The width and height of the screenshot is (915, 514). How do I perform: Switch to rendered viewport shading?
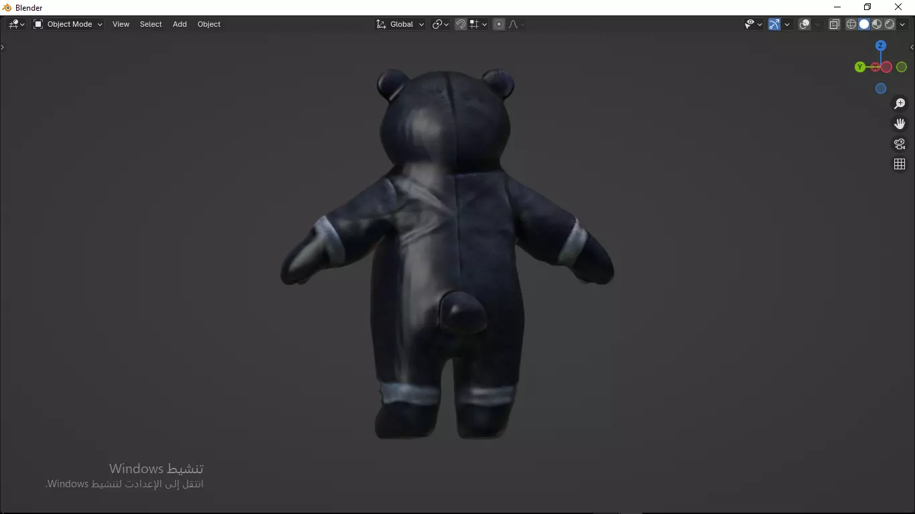pos(890,24)
